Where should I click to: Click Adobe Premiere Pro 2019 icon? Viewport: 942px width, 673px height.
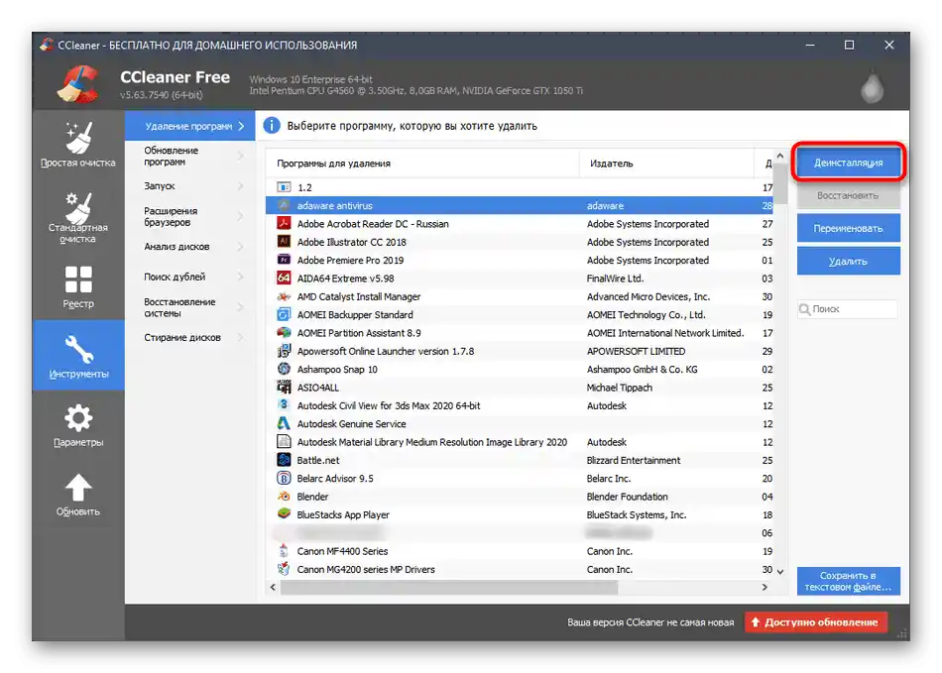point(284,260)
